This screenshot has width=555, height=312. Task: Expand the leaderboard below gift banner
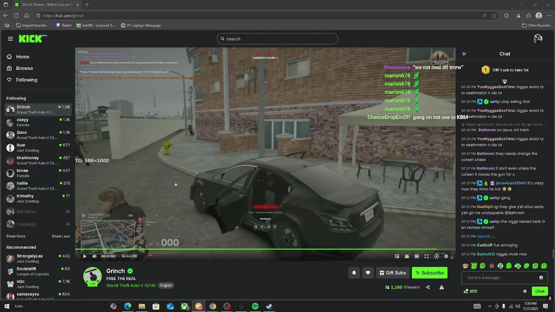tap(505, 81)
